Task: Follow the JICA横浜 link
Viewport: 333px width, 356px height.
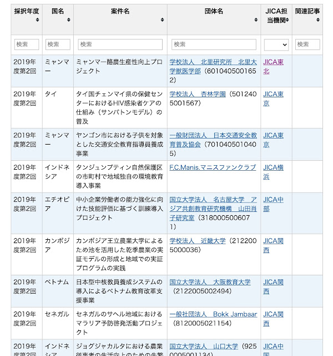Action: (273, 172)
